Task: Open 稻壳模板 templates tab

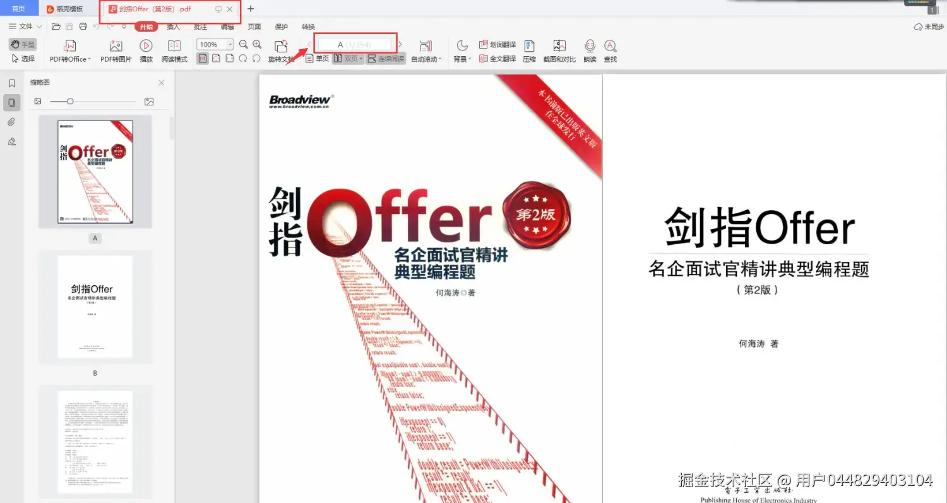Action: pos(65,9)
